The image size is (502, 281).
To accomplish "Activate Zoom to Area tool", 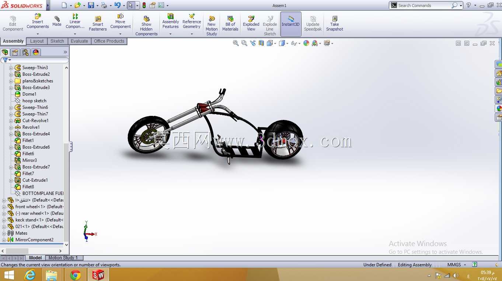I will click(x=244, y=43).
